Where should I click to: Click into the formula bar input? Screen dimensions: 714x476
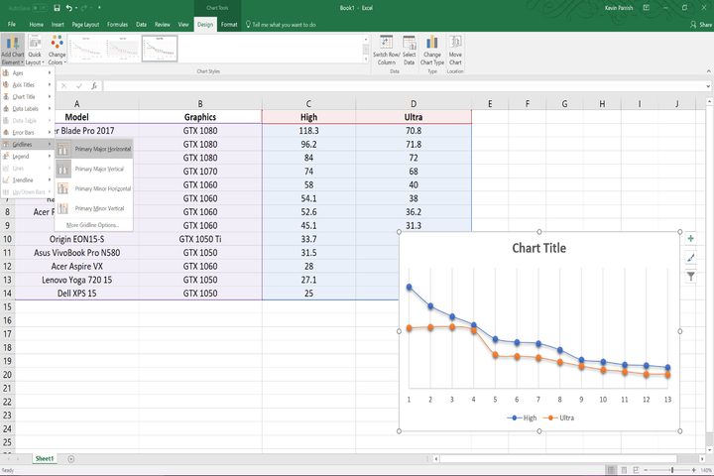tap(404, 85)
